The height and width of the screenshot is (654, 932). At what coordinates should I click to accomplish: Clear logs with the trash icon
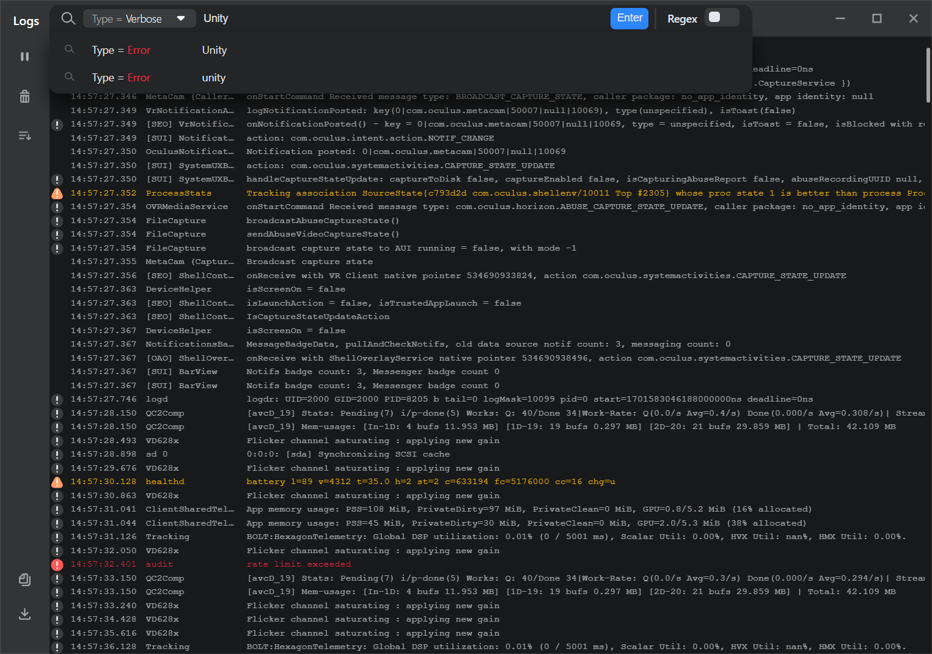coord(24,97)
